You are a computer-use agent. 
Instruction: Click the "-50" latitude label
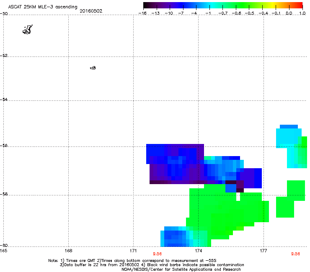4,14
